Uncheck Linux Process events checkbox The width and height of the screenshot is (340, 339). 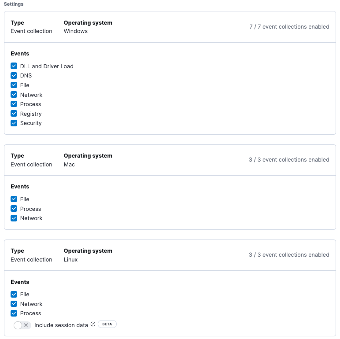[14, 313]
